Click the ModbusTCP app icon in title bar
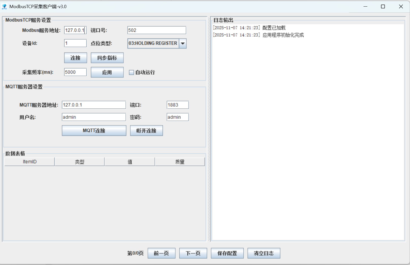This screenshot has width=410, height=265. click(4, 7)
